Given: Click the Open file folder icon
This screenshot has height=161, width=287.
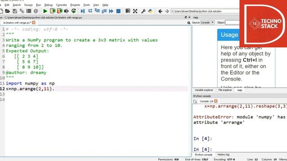Looking at the screenshot, I should 8,11.
